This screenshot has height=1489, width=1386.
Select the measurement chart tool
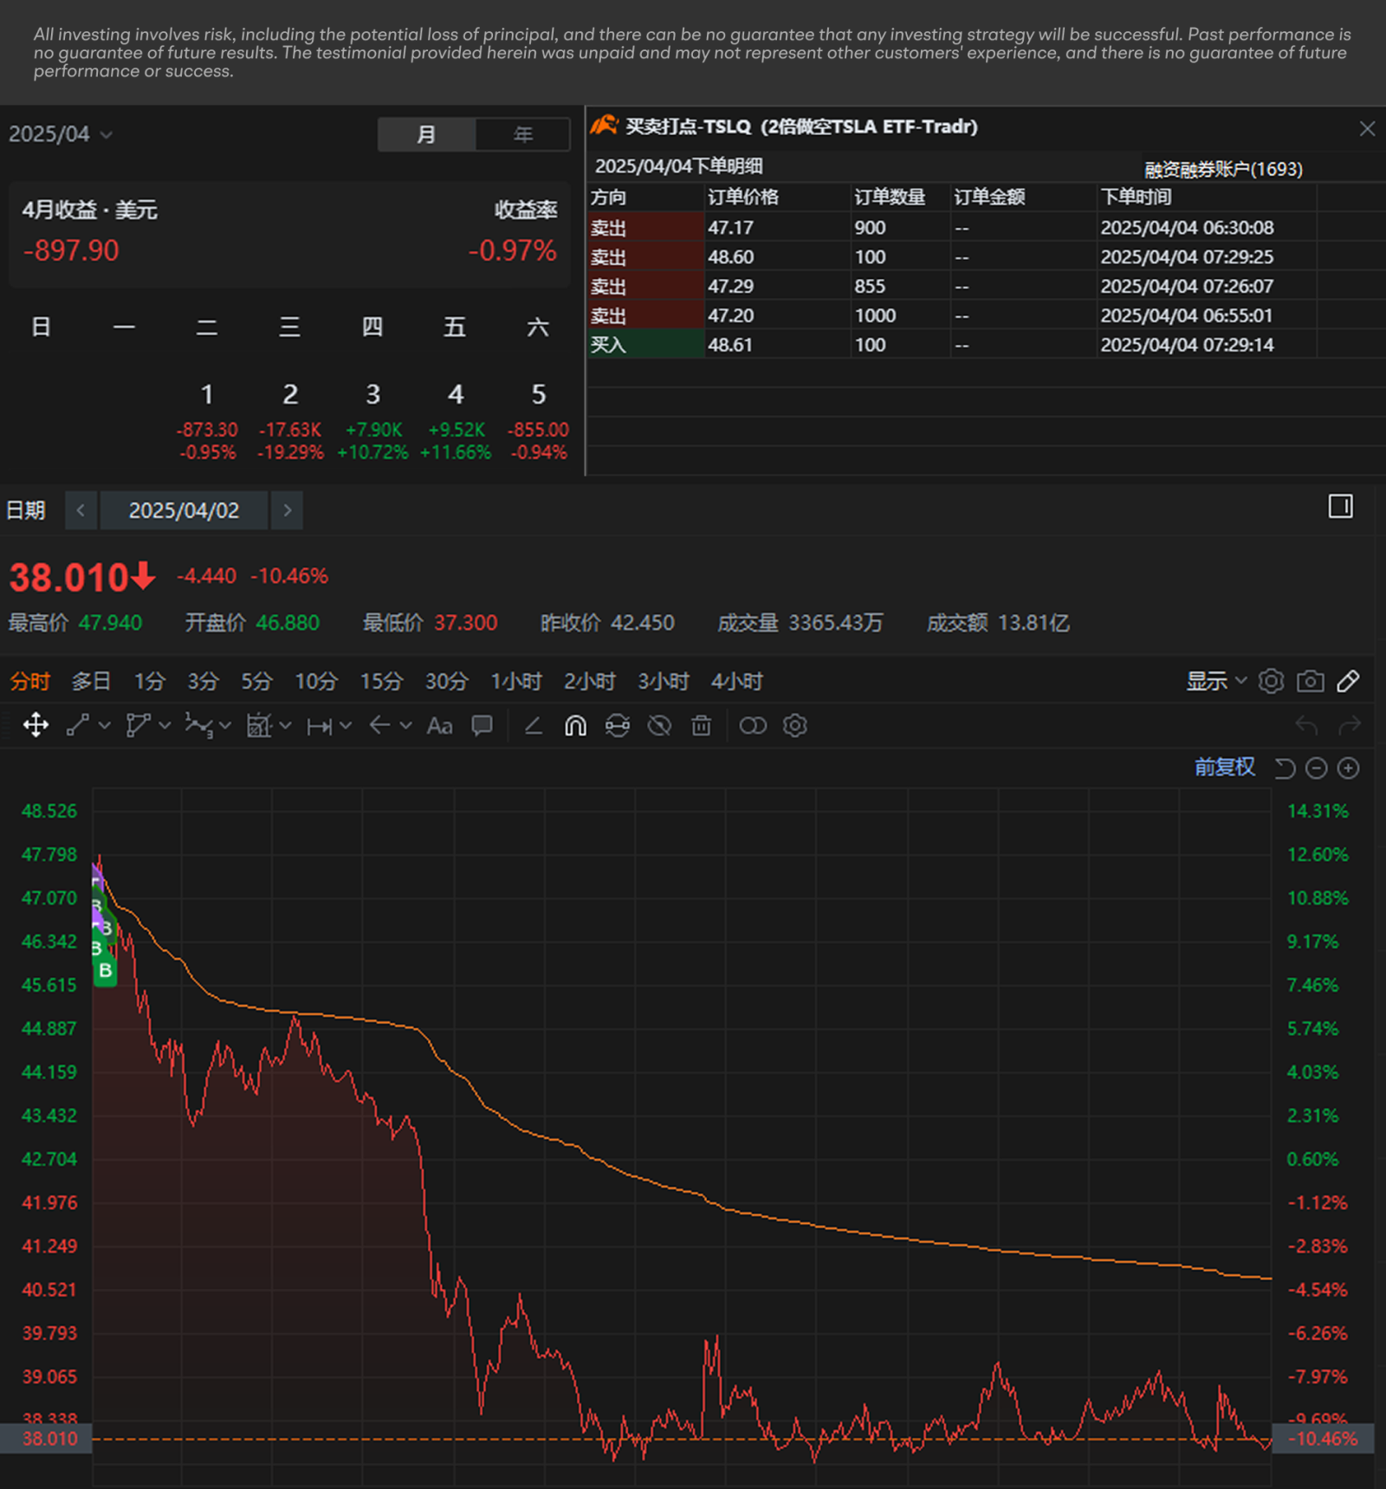(x=259, y=725)
